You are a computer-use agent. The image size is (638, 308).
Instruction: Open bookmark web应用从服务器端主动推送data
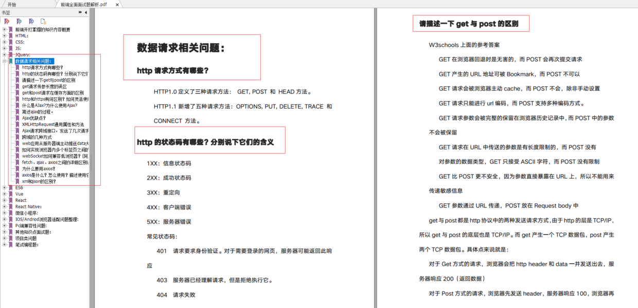tap(55, 143)
